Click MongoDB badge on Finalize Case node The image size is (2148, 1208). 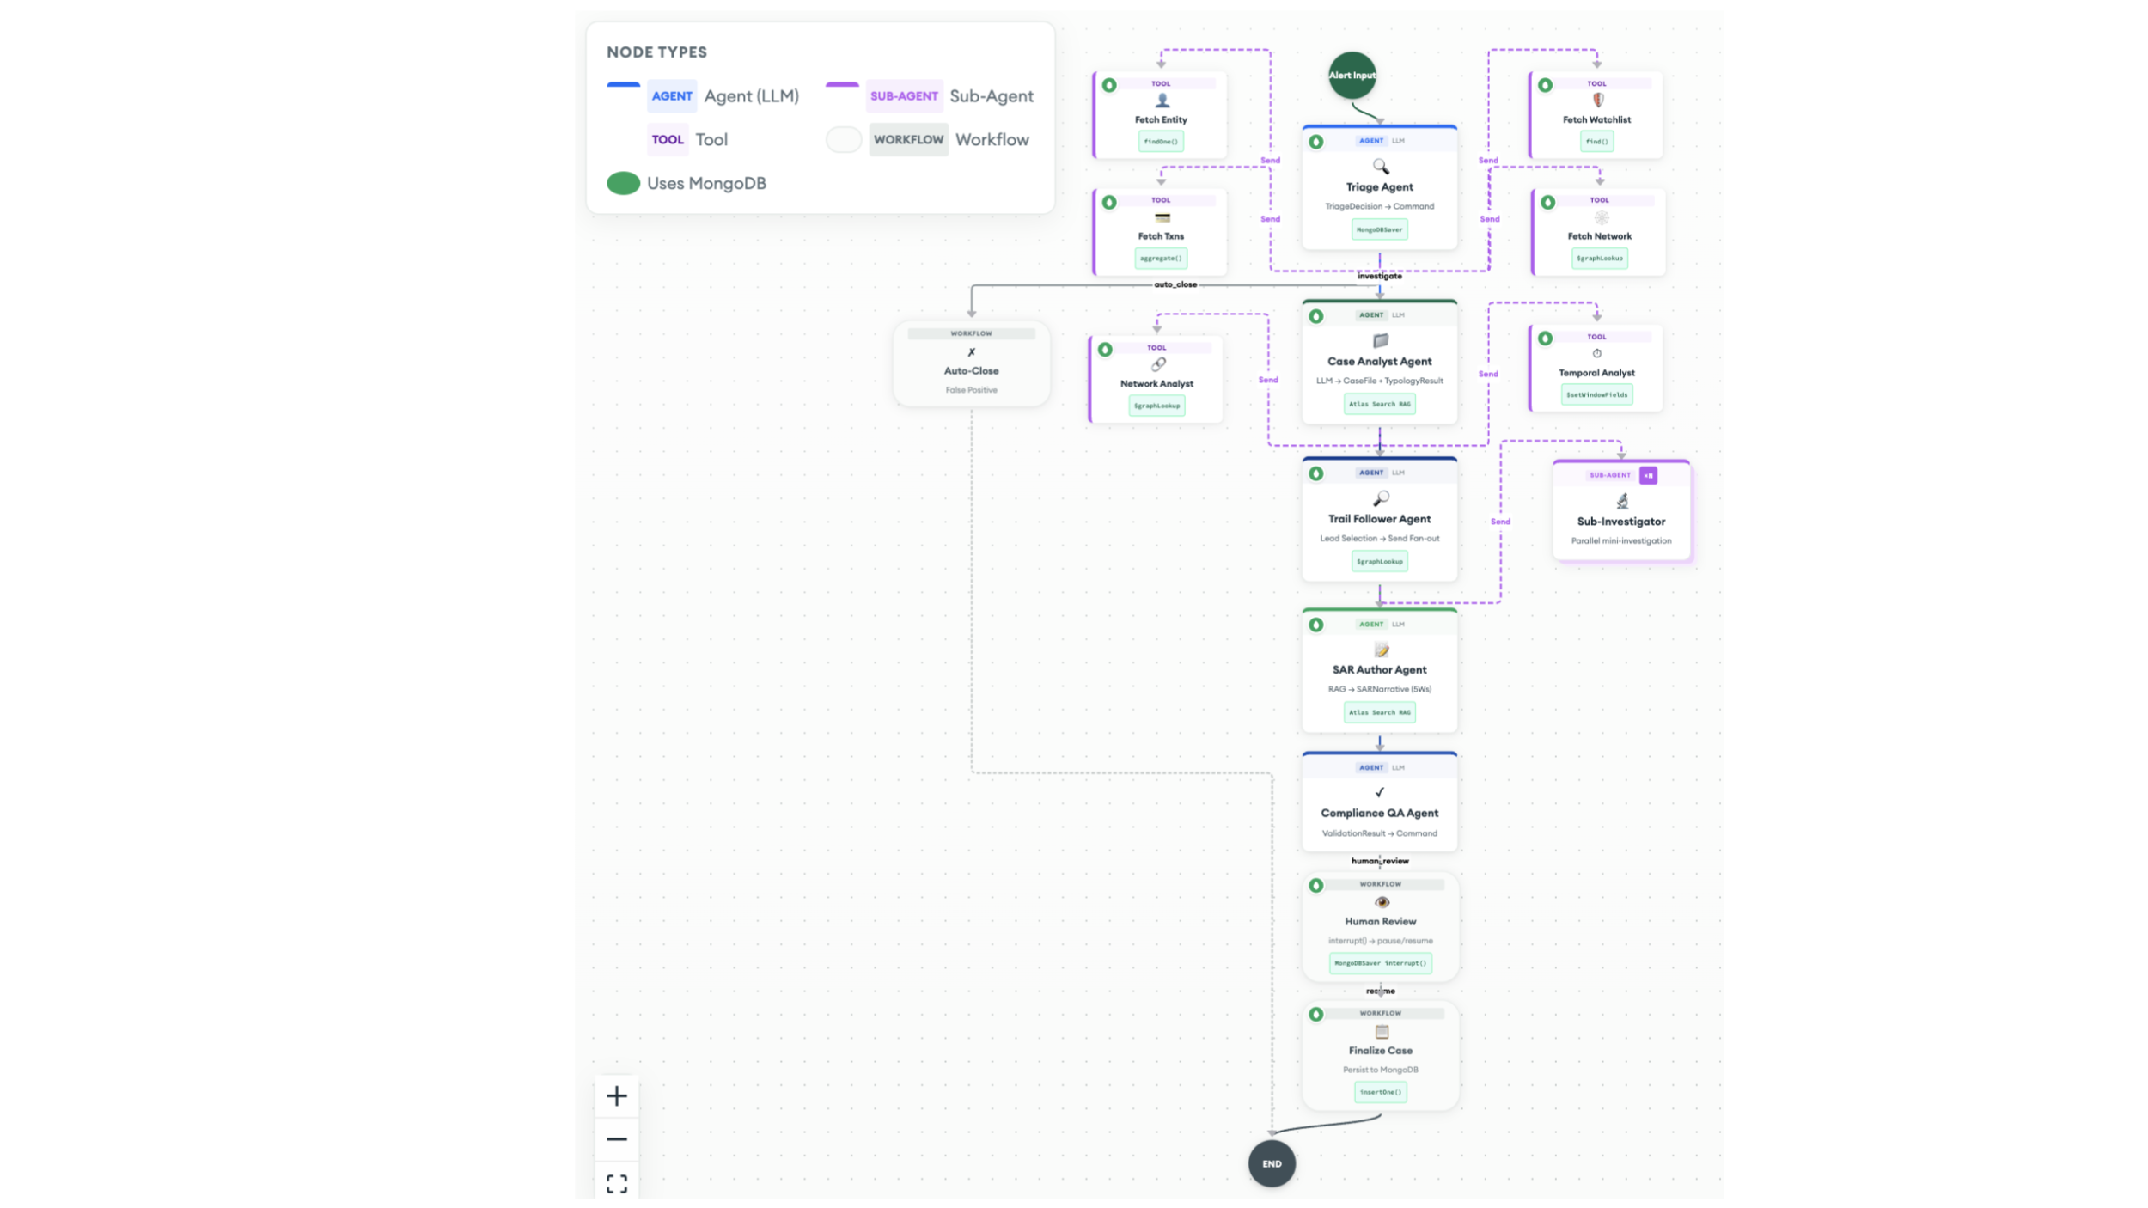(x=1315, y=1014)
